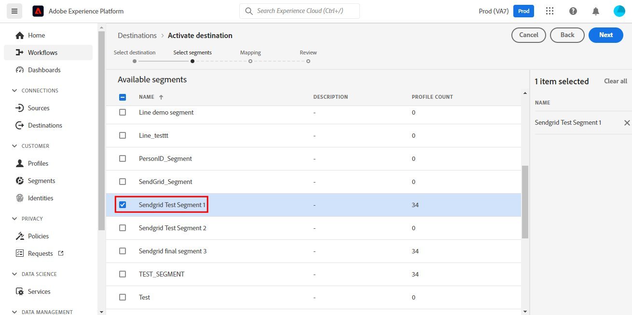Click the Policies gavel icon
This screenshot has height=315, width=632.
point(20,236)
